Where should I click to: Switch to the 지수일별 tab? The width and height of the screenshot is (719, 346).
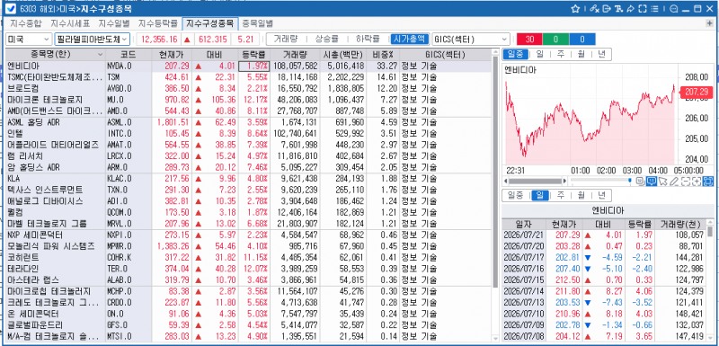114,23
